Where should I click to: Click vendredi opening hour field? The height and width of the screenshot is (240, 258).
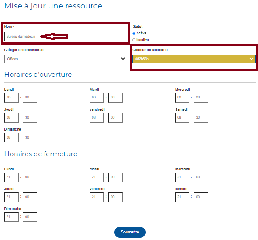[x=97, y=118]
